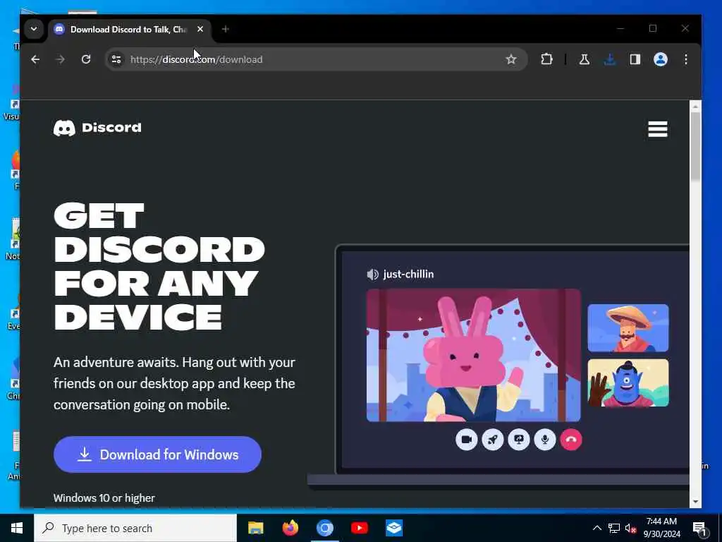Click the pink bunny video thumbnail
This screenshot has height=542, width=722.
pos(473,356)
